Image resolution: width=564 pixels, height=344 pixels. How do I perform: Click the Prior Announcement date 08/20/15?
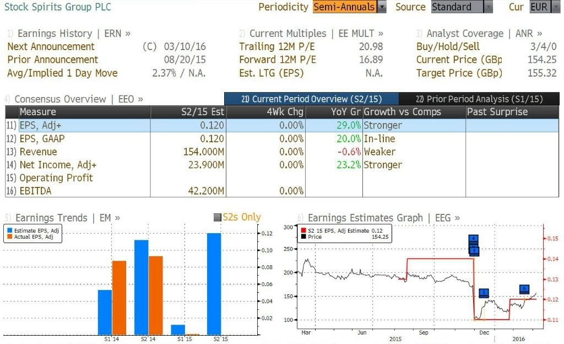pyautogui.click(x=185, y=60)
